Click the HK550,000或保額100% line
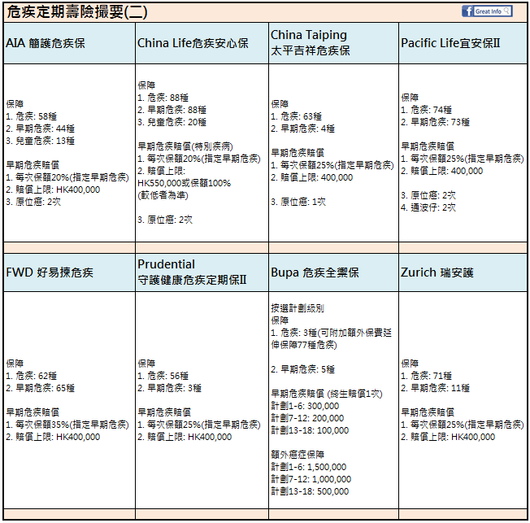This screenshot has height=523, width=530. tap(185, 183)
